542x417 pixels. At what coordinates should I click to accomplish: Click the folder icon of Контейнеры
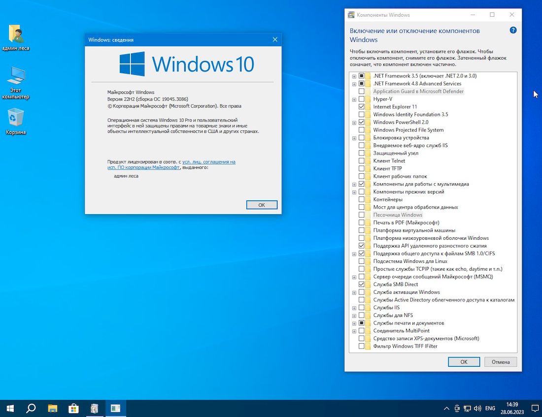pos(368,199)
